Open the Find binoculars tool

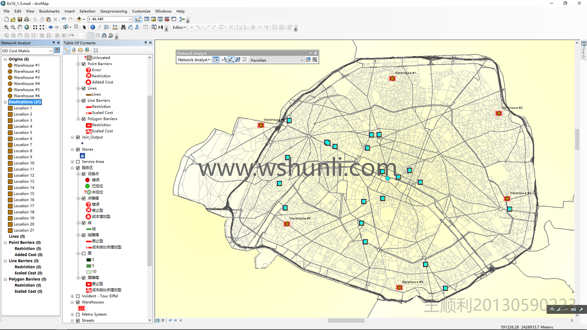pyautogui.click(x=123, y=27)
